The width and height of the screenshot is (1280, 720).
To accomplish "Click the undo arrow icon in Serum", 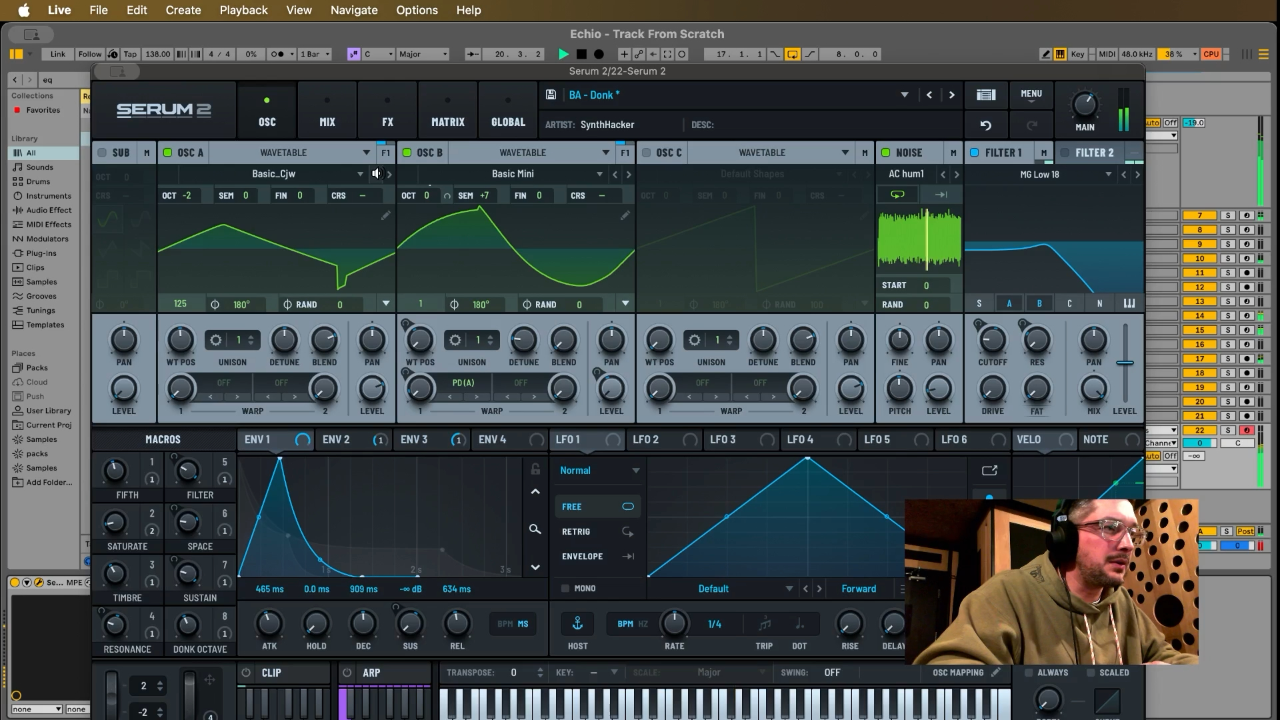I will pos(985,125).
